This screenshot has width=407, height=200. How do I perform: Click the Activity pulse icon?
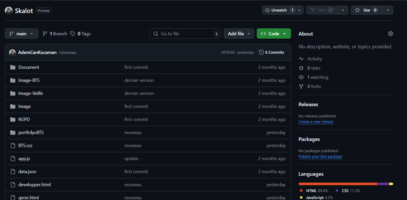(301, 59)
